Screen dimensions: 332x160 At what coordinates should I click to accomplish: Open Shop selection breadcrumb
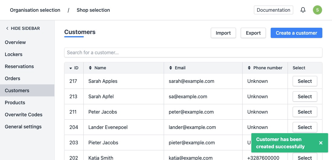pos(93,10)
